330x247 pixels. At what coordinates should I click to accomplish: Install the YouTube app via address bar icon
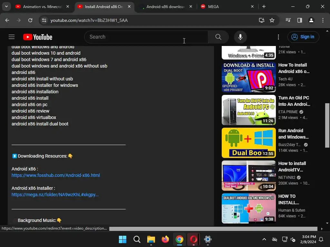pos(261,20)
